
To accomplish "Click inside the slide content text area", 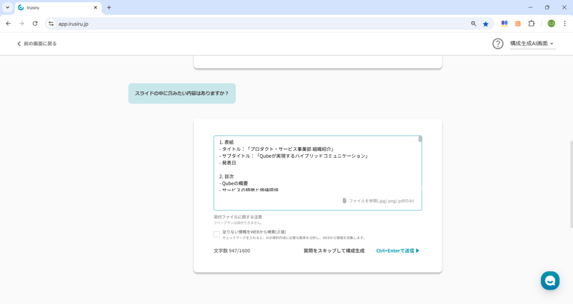I will click(x=318, y=173).
